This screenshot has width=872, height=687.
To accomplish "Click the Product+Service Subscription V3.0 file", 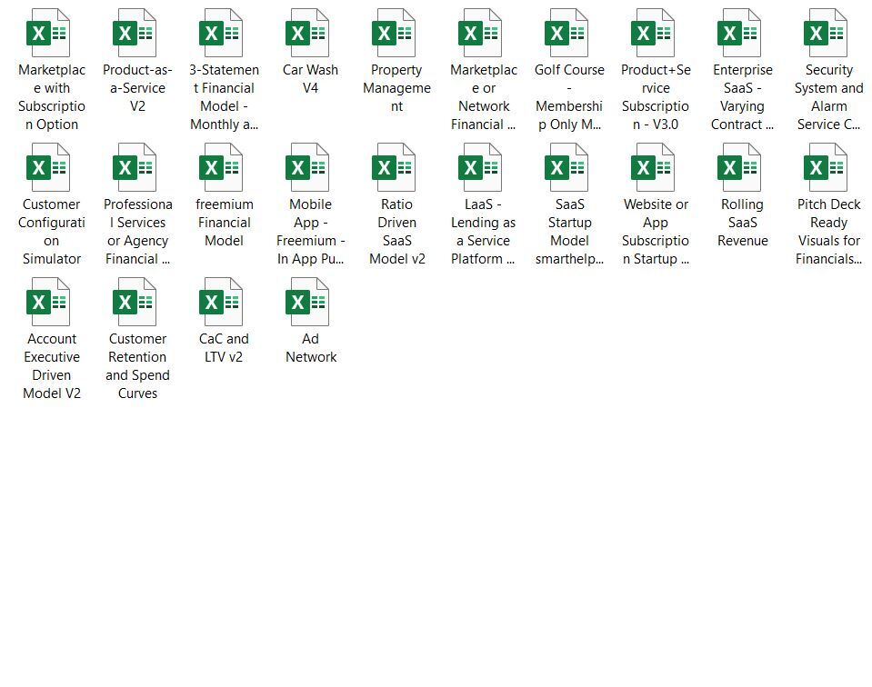I will [x=656, y=34].
